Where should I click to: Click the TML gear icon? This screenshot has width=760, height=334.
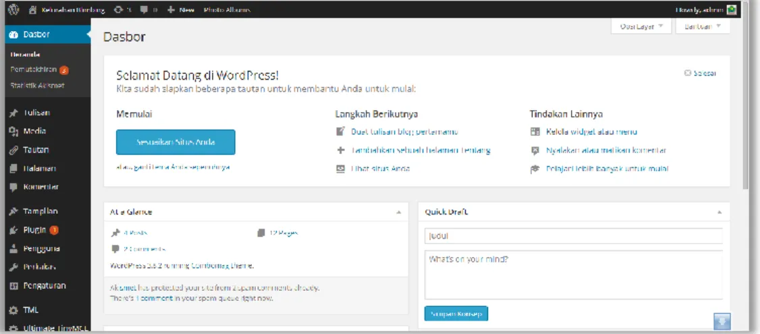pyautogui.click(x=14, y=310)
